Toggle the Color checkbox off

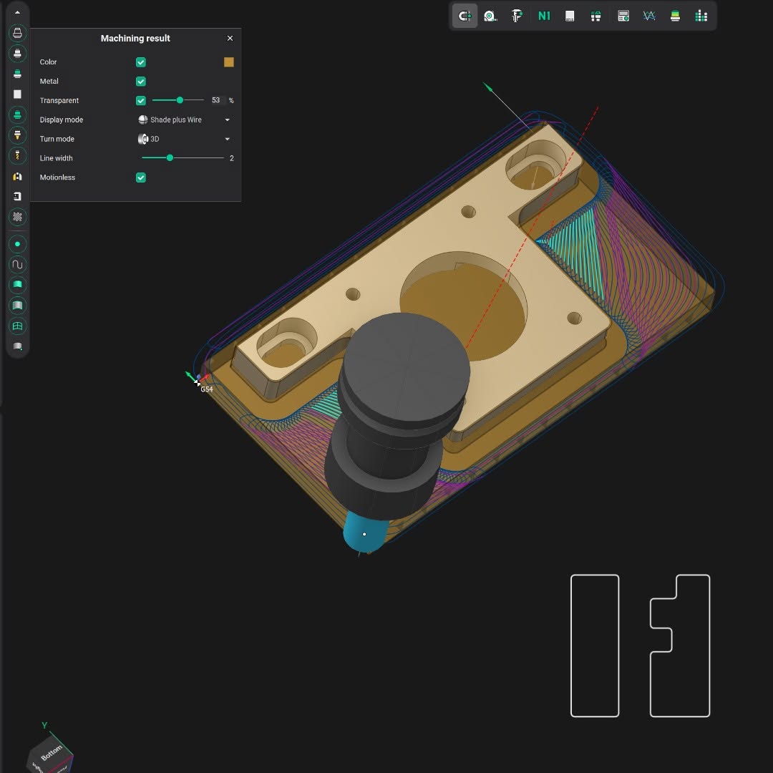tap(140, 62)
